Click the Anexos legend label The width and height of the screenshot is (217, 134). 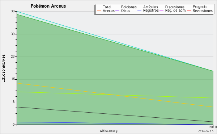pos(109,11)
